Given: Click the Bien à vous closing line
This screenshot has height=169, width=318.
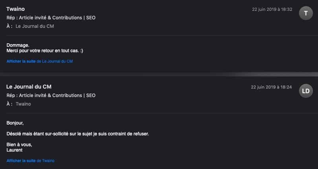Looking at the screenshot, I should [x=19, y=145].
